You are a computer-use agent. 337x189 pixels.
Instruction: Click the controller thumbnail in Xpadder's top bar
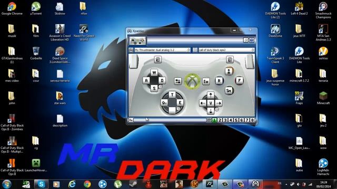click(137, 40)
